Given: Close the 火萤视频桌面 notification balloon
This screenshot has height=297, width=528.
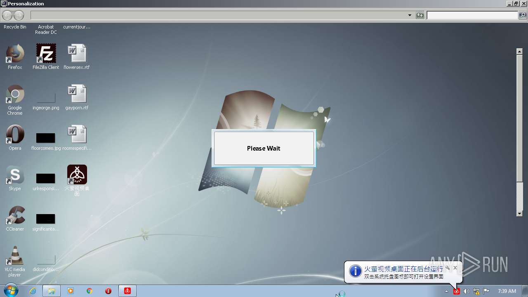Looking at the screenshot, I should click(x=455, y=268).
